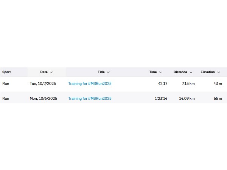Click Run in the 10/6/2025 row

point(6,99)
